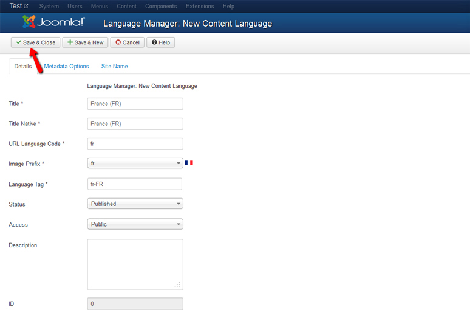Click the 'Title *' field label

pyautogui.click(x=16, y=104)
